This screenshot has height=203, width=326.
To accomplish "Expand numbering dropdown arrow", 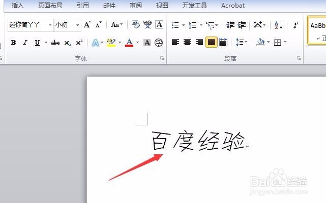I will click(x=201, y=25).
